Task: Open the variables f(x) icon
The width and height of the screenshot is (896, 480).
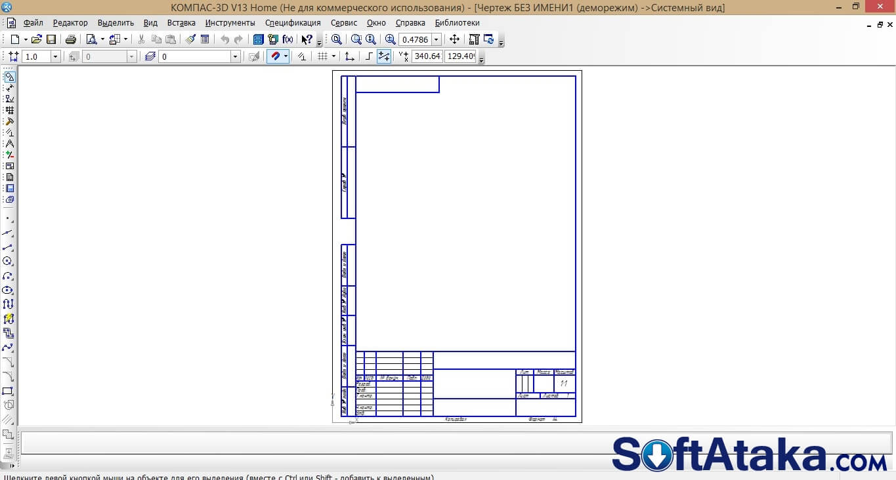Action: (288, 39)
